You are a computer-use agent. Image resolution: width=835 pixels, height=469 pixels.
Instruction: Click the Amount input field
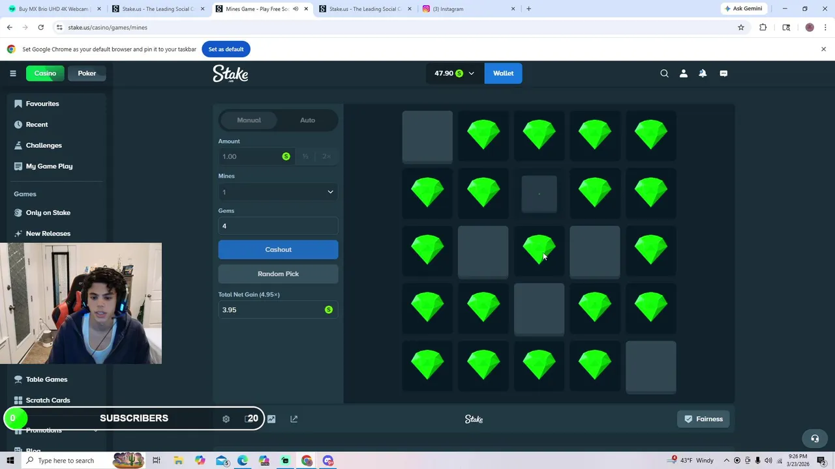point(256,156)
